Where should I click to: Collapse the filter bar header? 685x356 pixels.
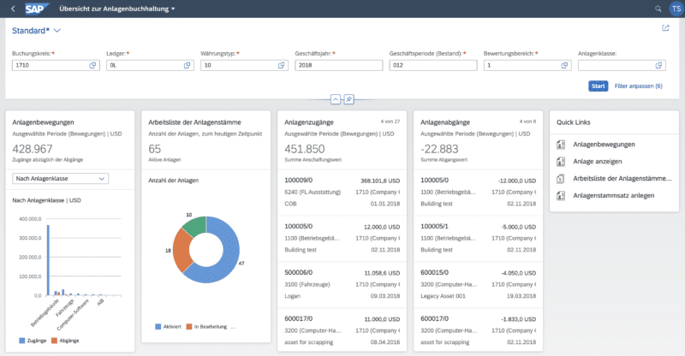pyautogui.click(x=336, y=99)
